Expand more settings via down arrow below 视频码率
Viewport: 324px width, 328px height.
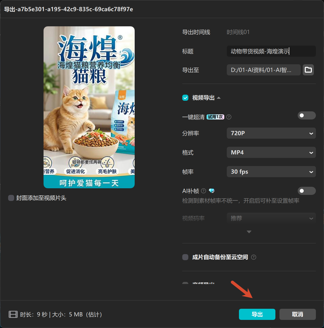249,232
